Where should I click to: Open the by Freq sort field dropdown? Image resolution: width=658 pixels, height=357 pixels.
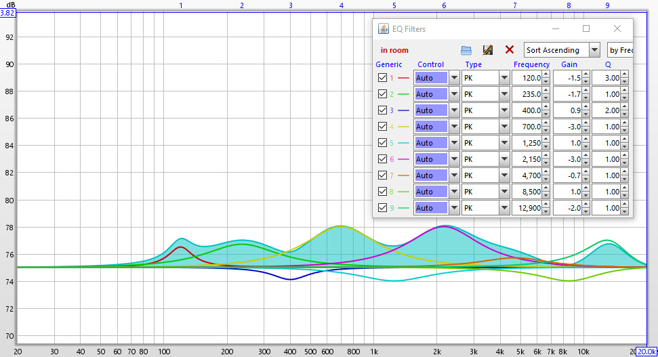click(620, 50)
